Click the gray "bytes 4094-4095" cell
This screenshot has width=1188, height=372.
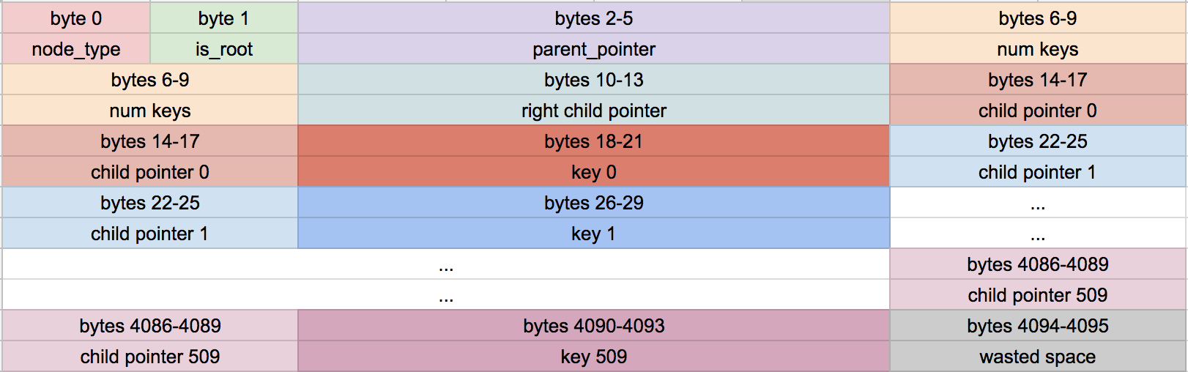[x=1037, y=326]
